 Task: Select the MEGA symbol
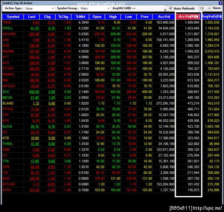(7, 97)
